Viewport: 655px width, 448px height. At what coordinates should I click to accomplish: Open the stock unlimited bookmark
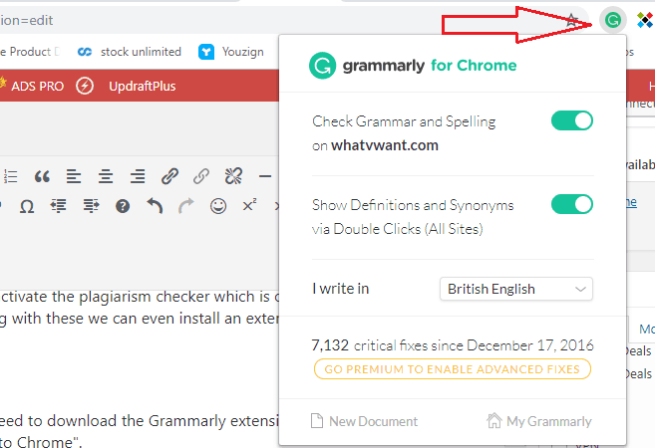(x=130, y=52)
